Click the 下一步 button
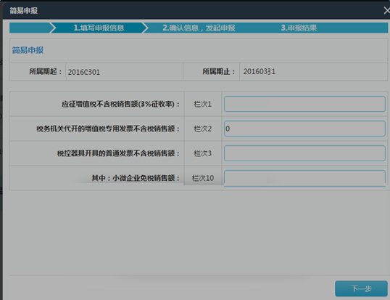Viewport: 390px width, 300px height. pyautogui.click(x=361, y=288)
